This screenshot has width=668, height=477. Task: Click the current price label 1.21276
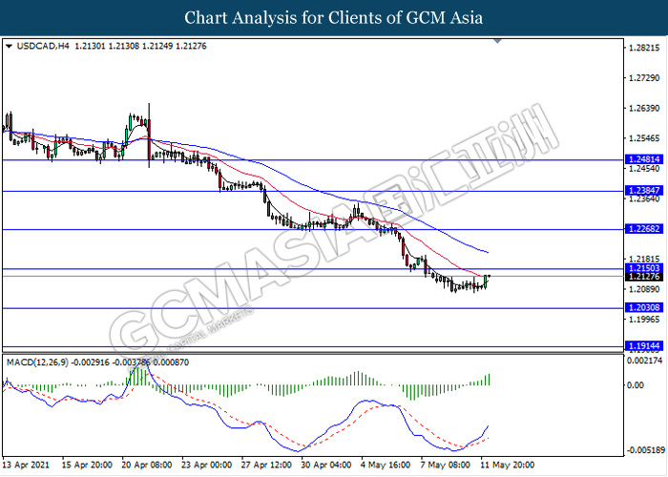click(x=644, y=277)
